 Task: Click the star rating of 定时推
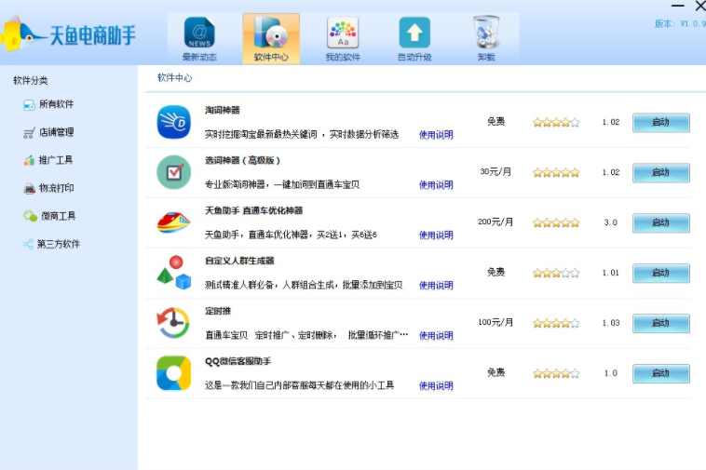(556, 323)
